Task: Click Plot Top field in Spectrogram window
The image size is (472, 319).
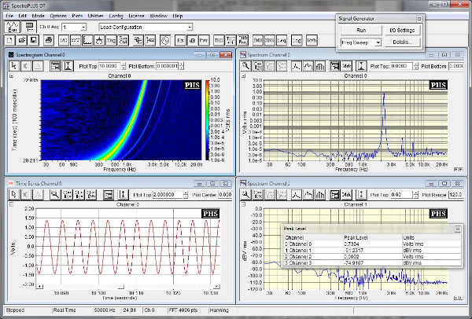Action: coord(109,66)
